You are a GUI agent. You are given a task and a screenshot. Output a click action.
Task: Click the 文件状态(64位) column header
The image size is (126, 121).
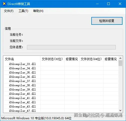click(x=91, y=59)
